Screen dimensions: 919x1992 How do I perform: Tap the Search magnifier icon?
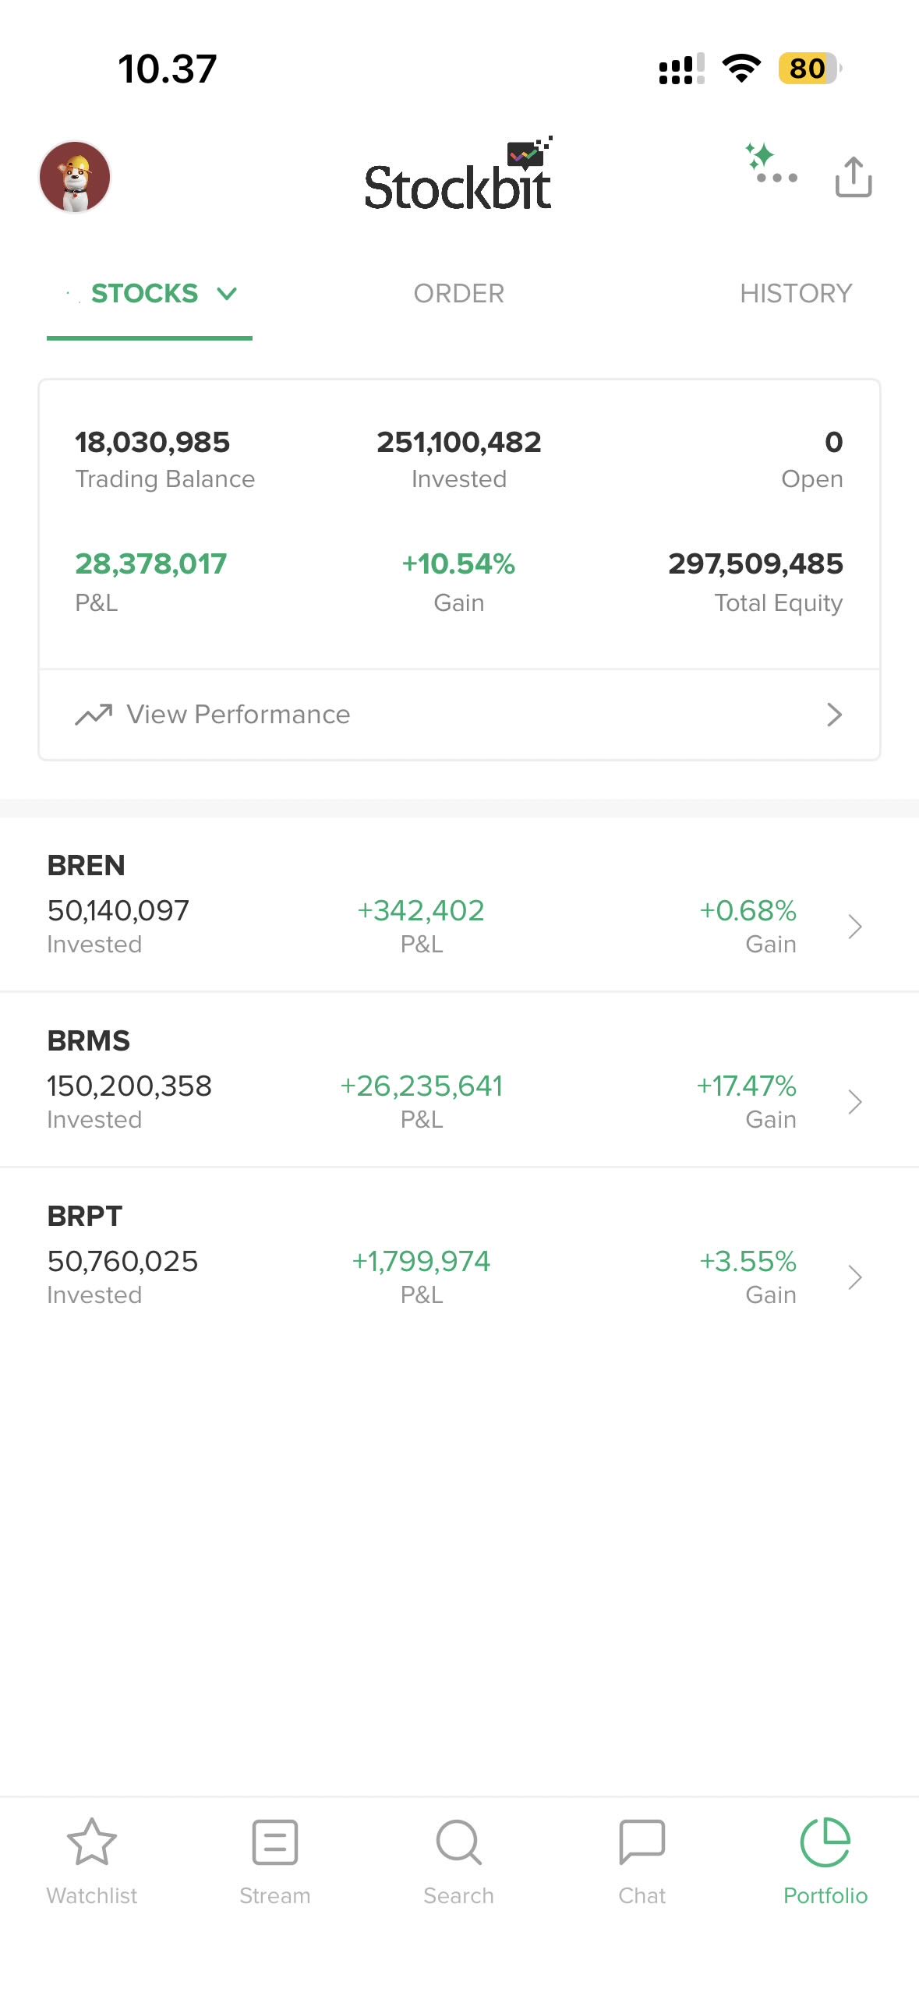click(x=458, y=1842)
